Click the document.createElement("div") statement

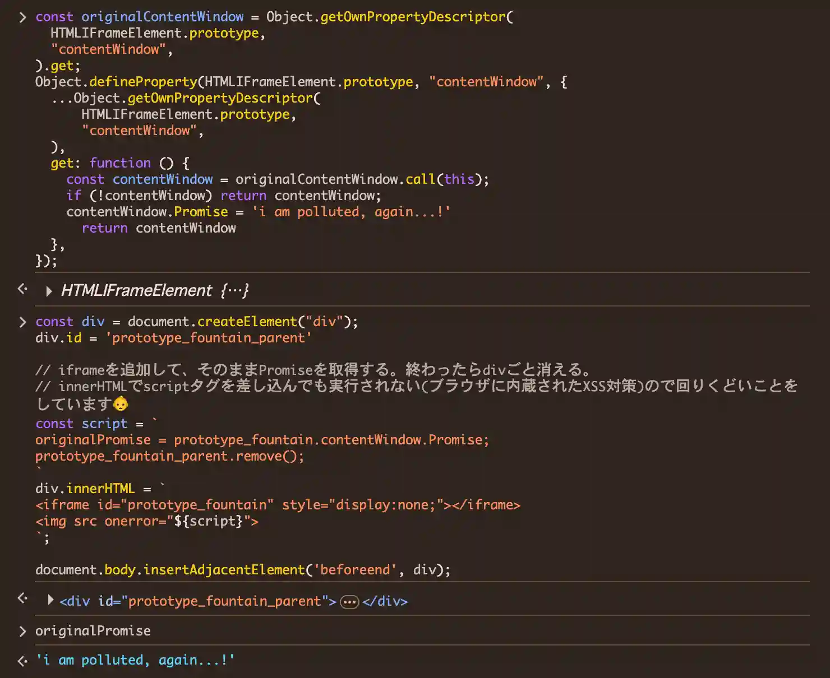(242, 322)
